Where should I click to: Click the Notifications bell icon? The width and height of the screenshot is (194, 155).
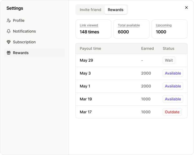[x=9, y=31]
